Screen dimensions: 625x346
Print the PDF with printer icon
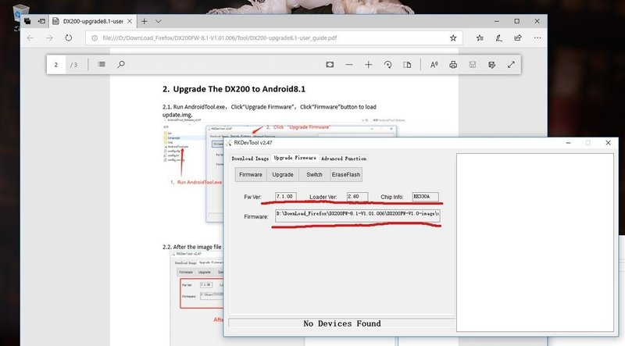click(453, 65)
